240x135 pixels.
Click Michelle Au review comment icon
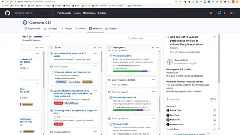click(214, 120)
